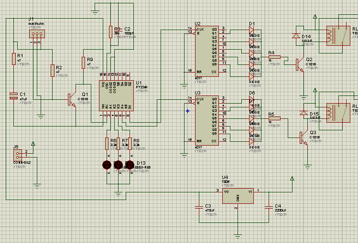
Task: Select resistor R4 symbol
Action: click(274, 57)
